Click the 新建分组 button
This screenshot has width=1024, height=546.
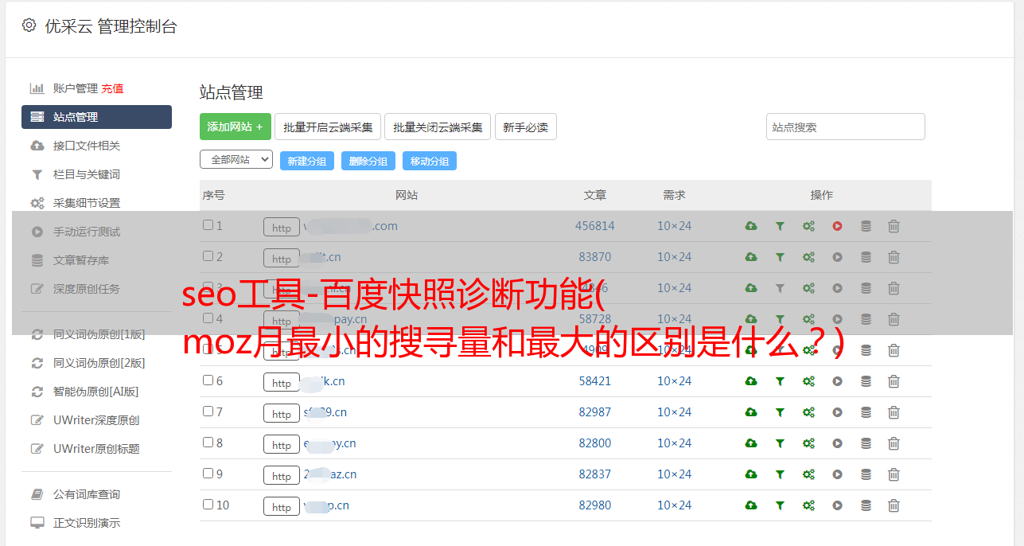pos(307,161)
